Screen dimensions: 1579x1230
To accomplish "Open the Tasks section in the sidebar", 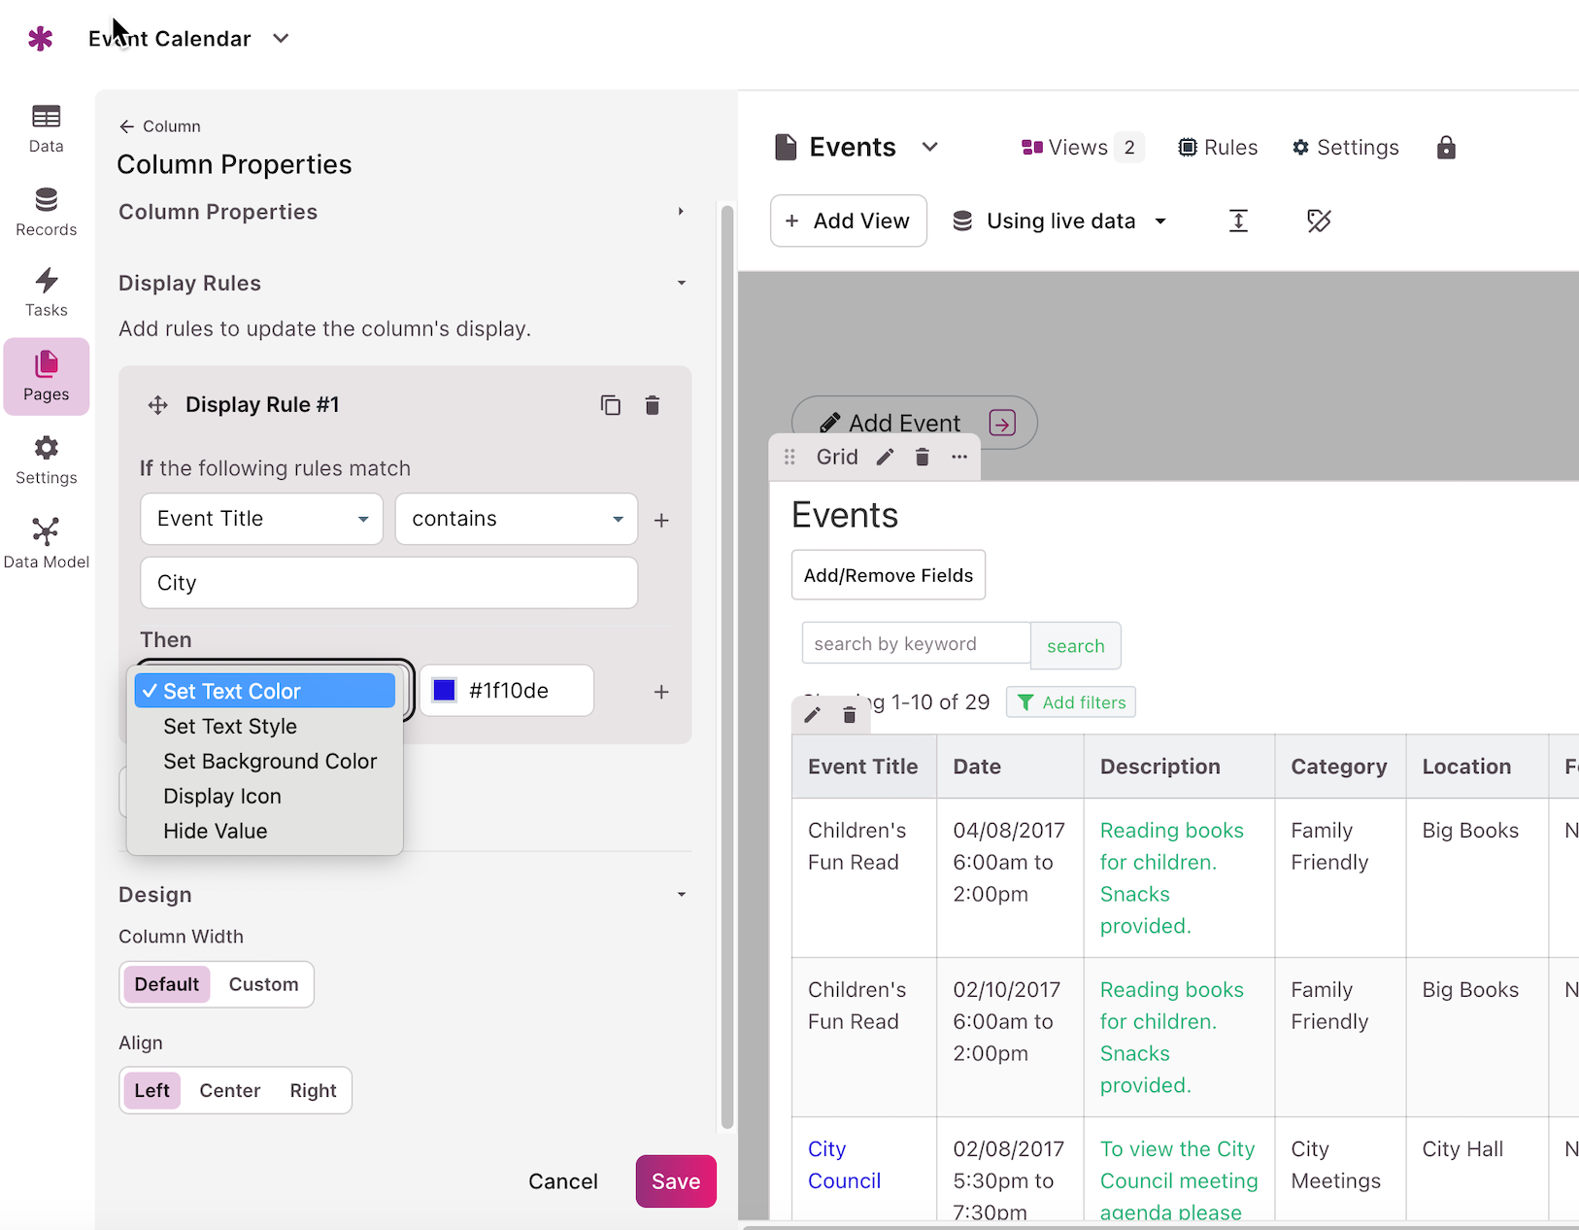I will [46, 292].
